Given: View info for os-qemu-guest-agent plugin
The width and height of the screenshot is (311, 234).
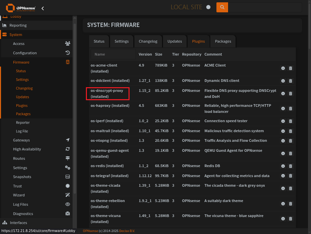Looking at the screenshot, I should pos(283,153).
